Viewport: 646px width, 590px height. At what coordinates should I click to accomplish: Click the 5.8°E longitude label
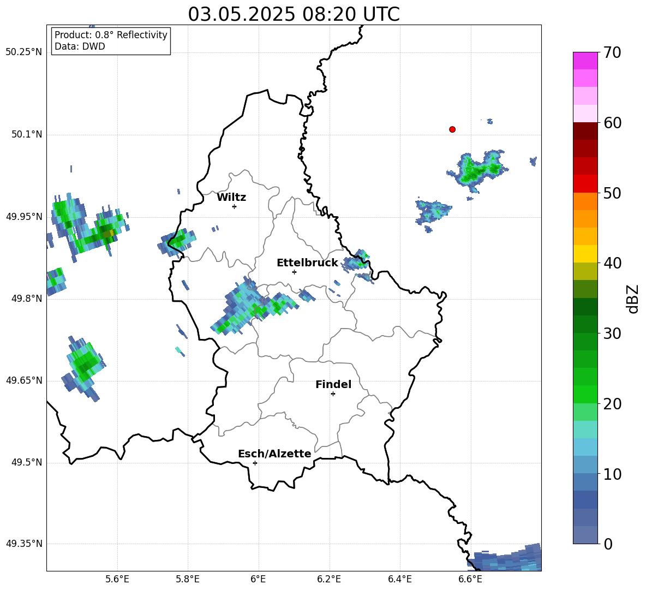pos(188,579)
